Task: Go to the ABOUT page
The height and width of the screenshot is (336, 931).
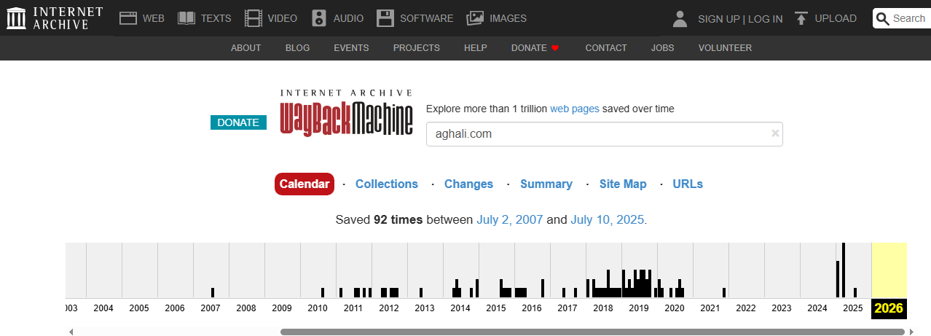Action: [246, 48]
